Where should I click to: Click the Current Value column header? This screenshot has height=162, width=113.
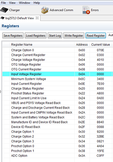pos(101,45)
